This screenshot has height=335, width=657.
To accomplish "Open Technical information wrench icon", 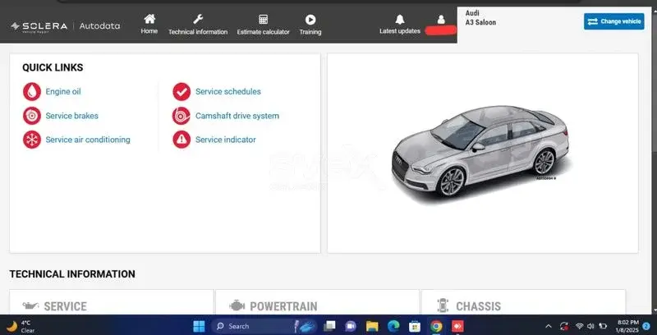I will point(198,19).
